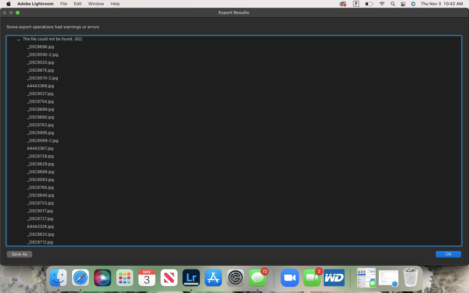Open the Trash in the dock
The height and width of the screenshot is (293, 469).
(410, 278)
